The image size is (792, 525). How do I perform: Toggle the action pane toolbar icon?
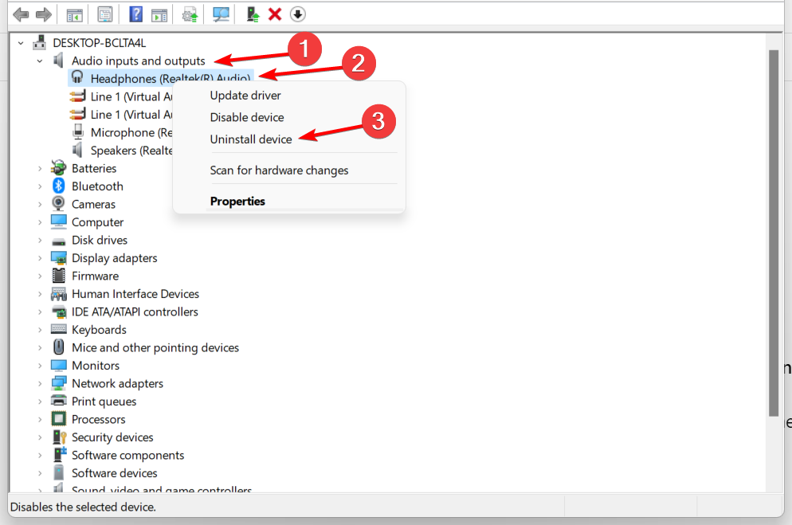point(159,14)
